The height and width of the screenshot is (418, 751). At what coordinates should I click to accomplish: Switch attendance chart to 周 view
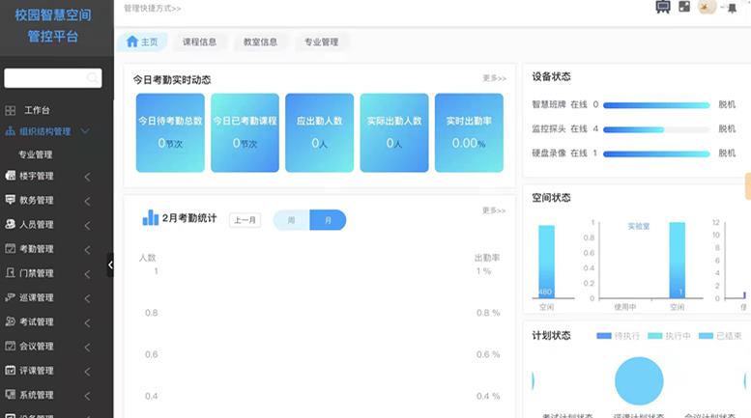click(291, 220)
